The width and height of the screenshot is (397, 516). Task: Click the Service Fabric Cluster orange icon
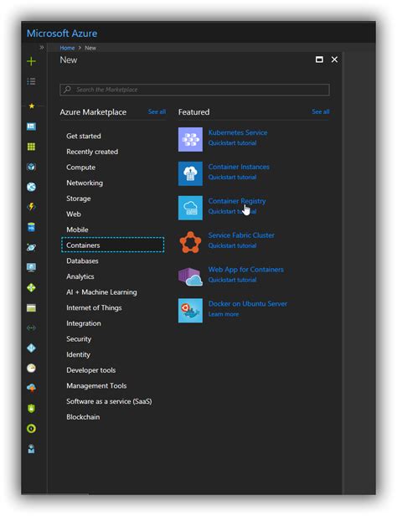point(190,242)
